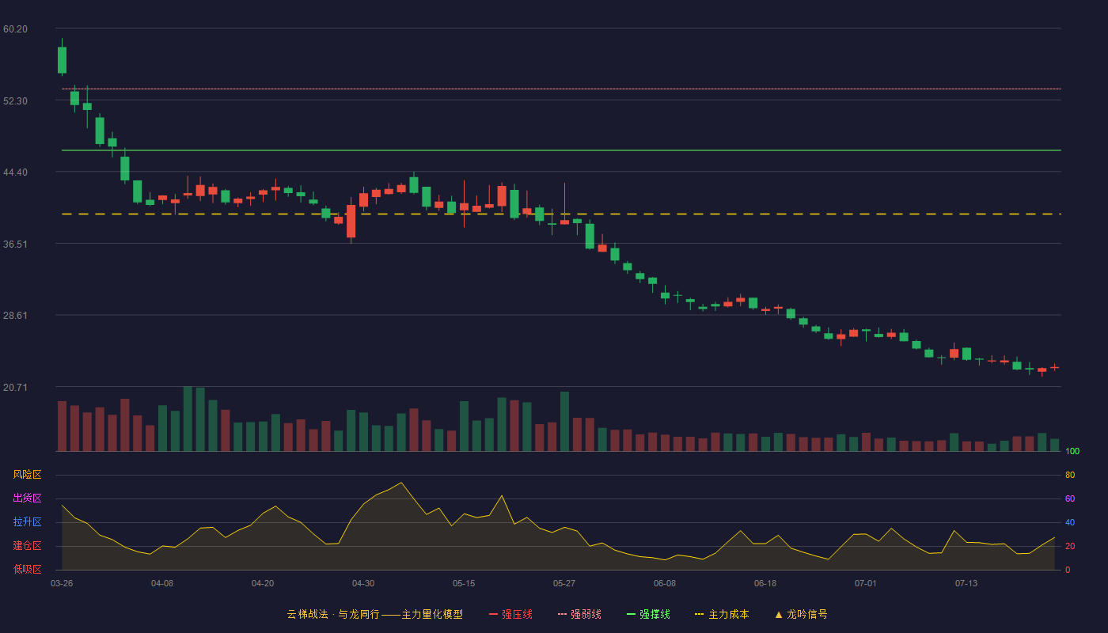
Task: Click the red dash icon beside 强压线
Action: point(493,614)
